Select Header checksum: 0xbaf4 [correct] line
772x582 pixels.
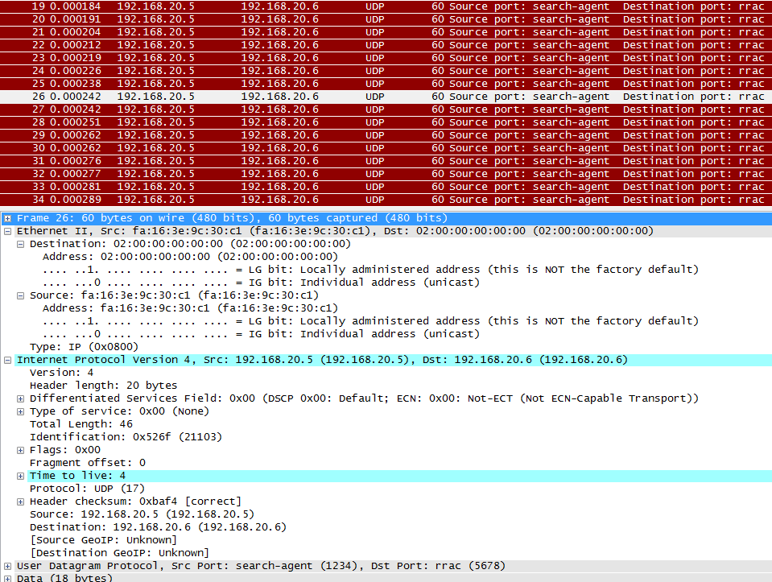coord(135,502)
